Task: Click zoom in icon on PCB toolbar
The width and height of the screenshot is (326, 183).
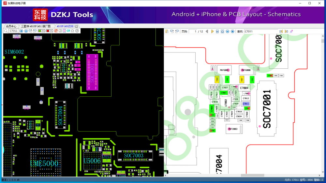Action: (22, 31)
